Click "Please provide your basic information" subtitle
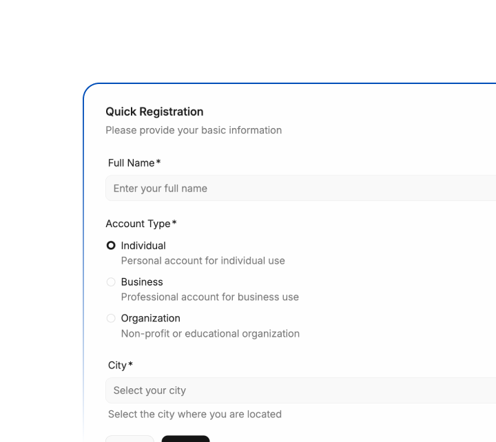 pyautogui.click(x=194, y=130)
